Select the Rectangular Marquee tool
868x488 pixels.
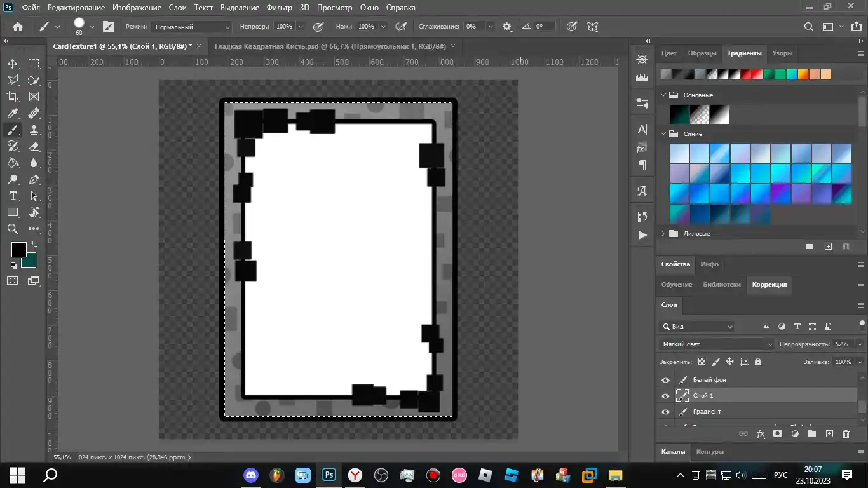34,64
